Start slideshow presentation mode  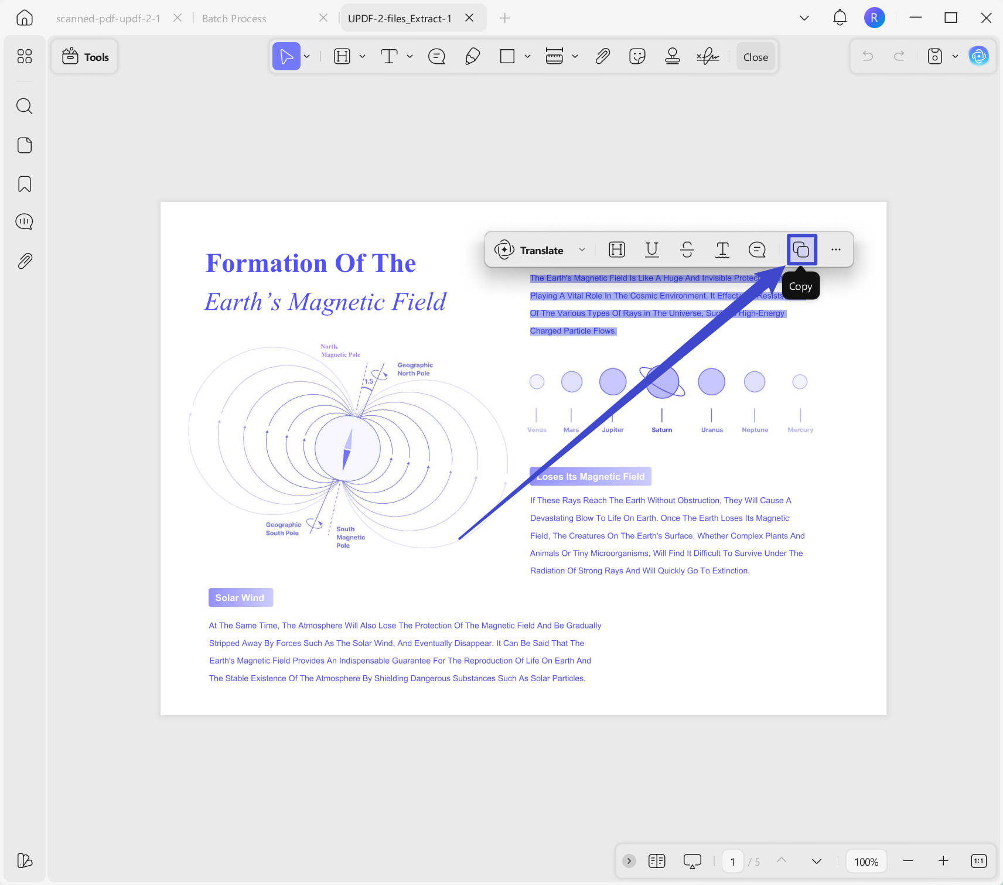[692, 861]
